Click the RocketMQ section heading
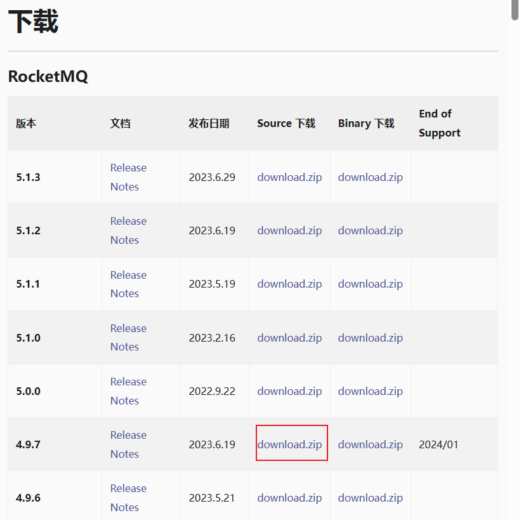Screen dimensions: 521x520 click(48, 76)
